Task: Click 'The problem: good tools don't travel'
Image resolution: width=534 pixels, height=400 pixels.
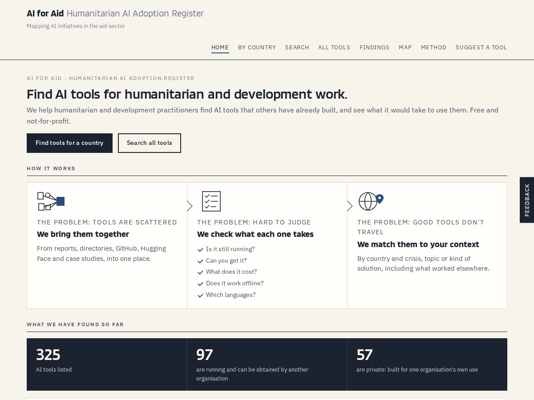Action: 421,227
